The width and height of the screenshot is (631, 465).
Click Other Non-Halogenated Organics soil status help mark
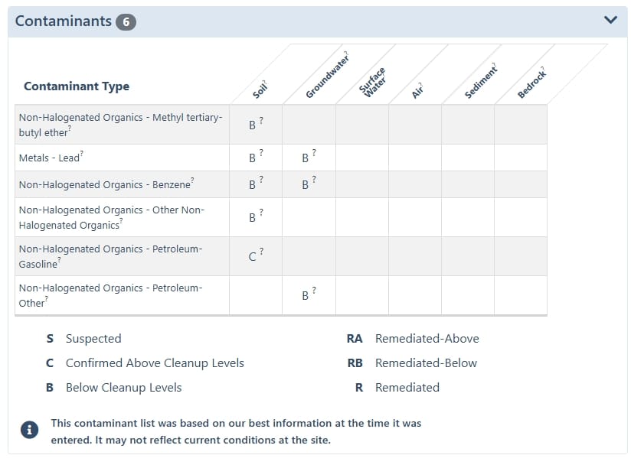[261, 212]
